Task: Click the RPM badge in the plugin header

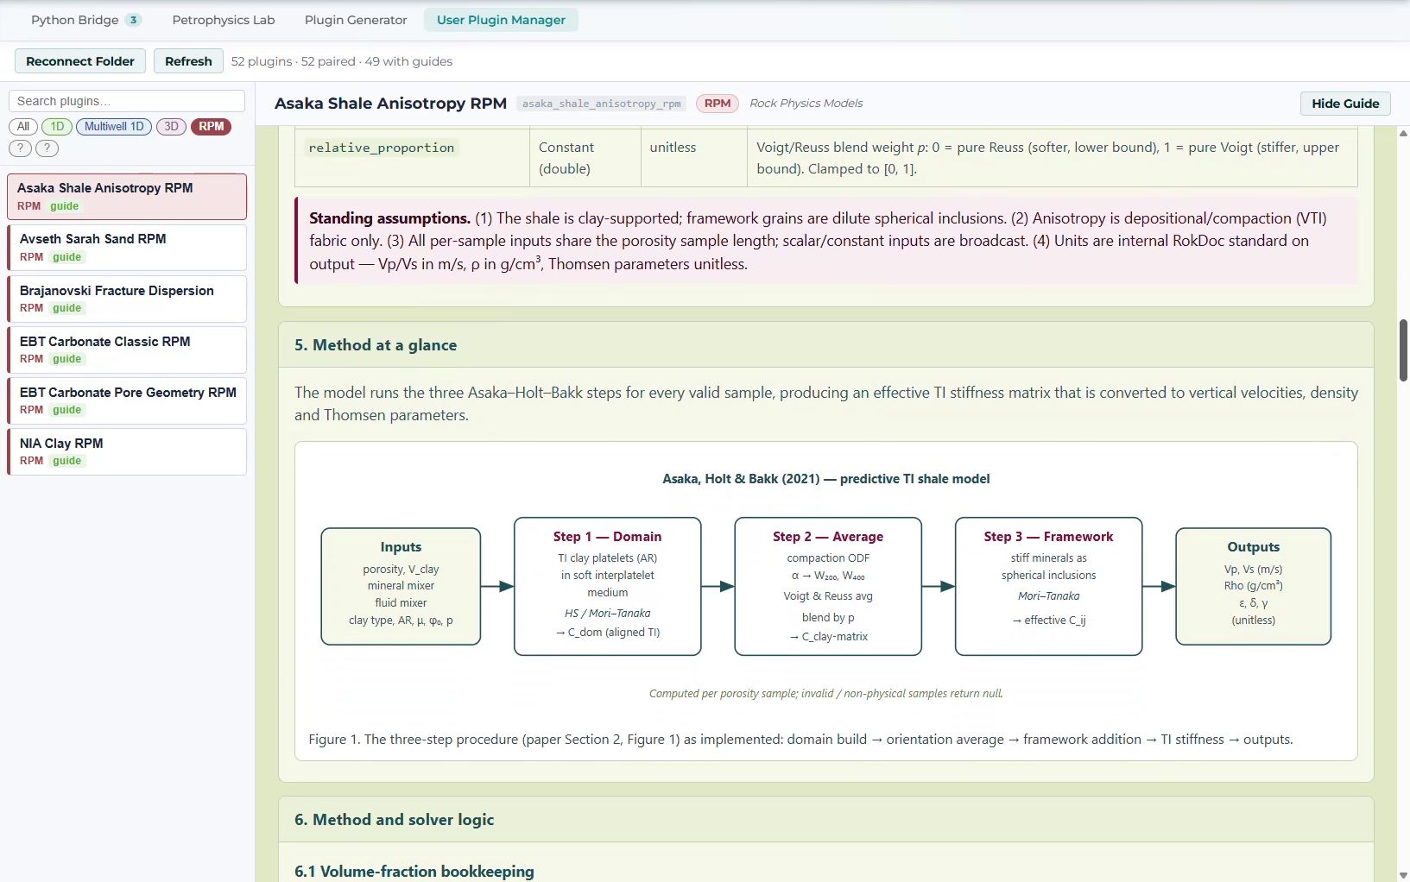Action: point(718,104)
